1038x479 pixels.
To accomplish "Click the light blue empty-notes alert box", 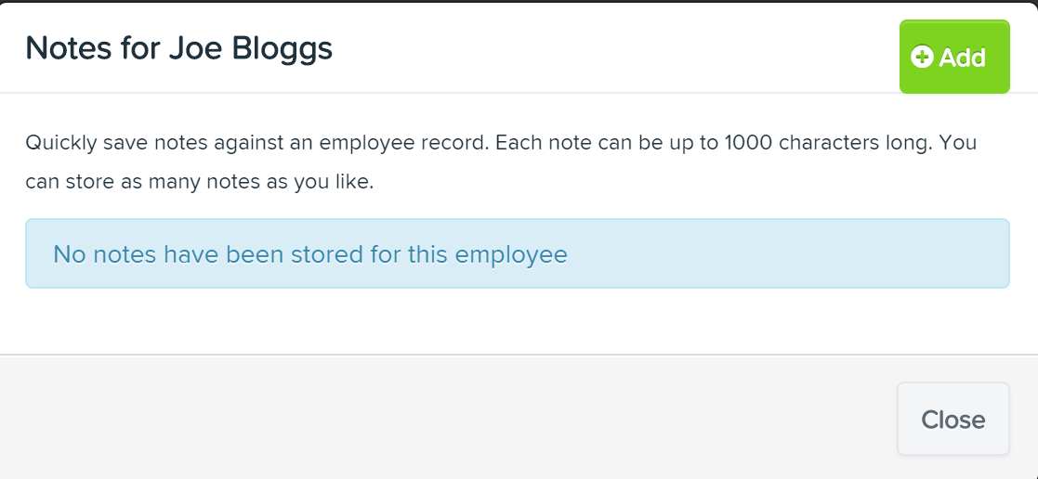I will 517,253.
